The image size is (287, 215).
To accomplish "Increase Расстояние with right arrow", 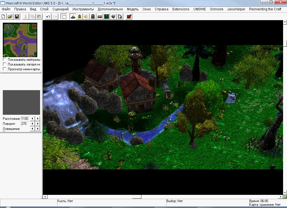I will pos(38,118).
